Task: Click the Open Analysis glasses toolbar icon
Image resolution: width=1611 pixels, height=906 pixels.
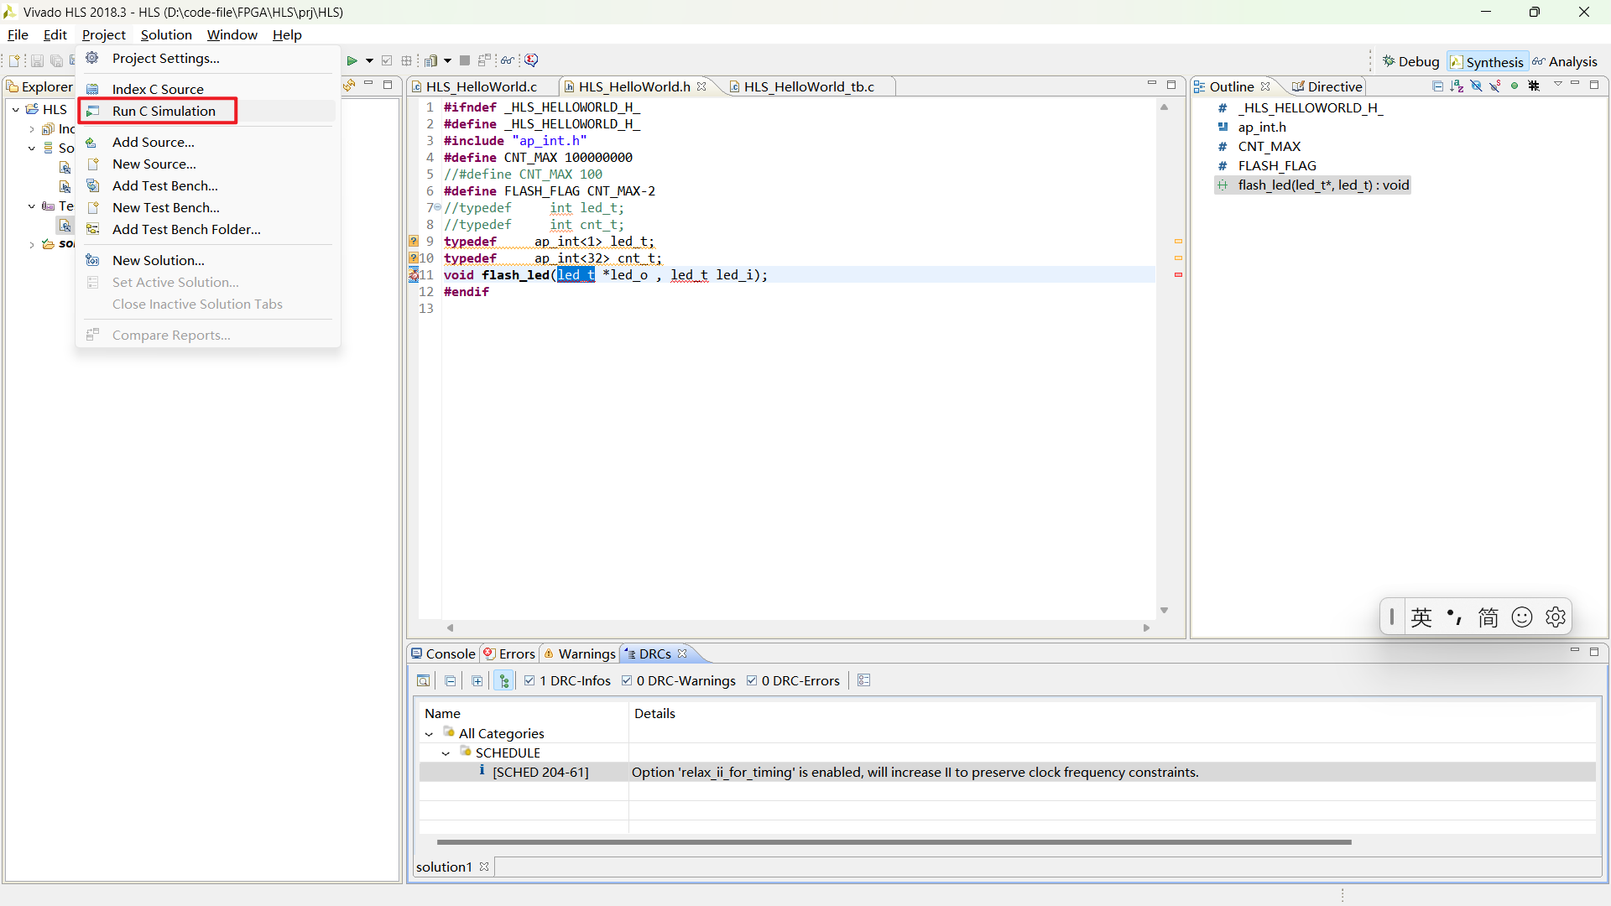Action: 507,60
